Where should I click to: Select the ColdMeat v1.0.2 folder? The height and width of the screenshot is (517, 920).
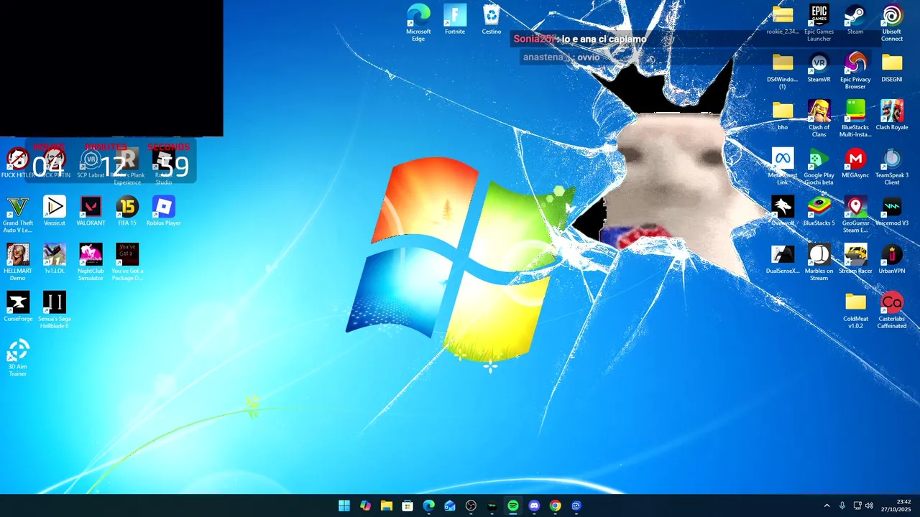click(x=855, y=310)
